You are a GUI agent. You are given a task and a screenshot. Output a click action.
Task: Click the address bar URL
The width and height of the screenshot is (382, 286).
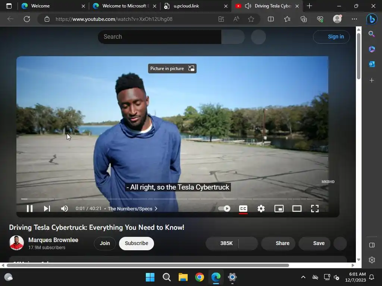click(x=114, y=19)
